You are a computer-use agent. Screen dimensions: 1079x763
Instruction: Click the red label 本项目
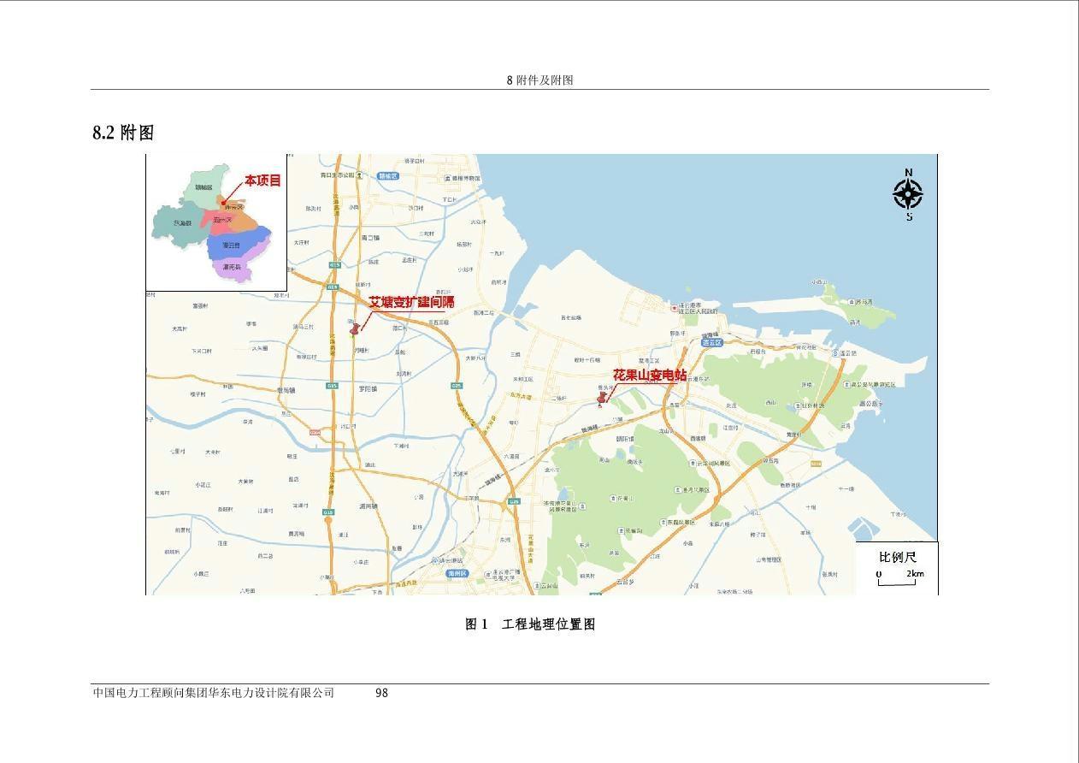pos(262,180)
